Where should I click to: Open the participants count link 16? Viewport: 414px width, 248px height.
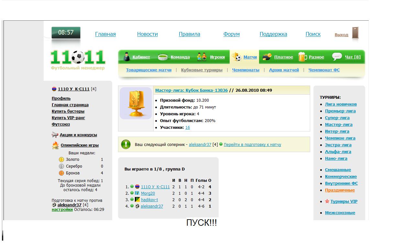point(188,128)
